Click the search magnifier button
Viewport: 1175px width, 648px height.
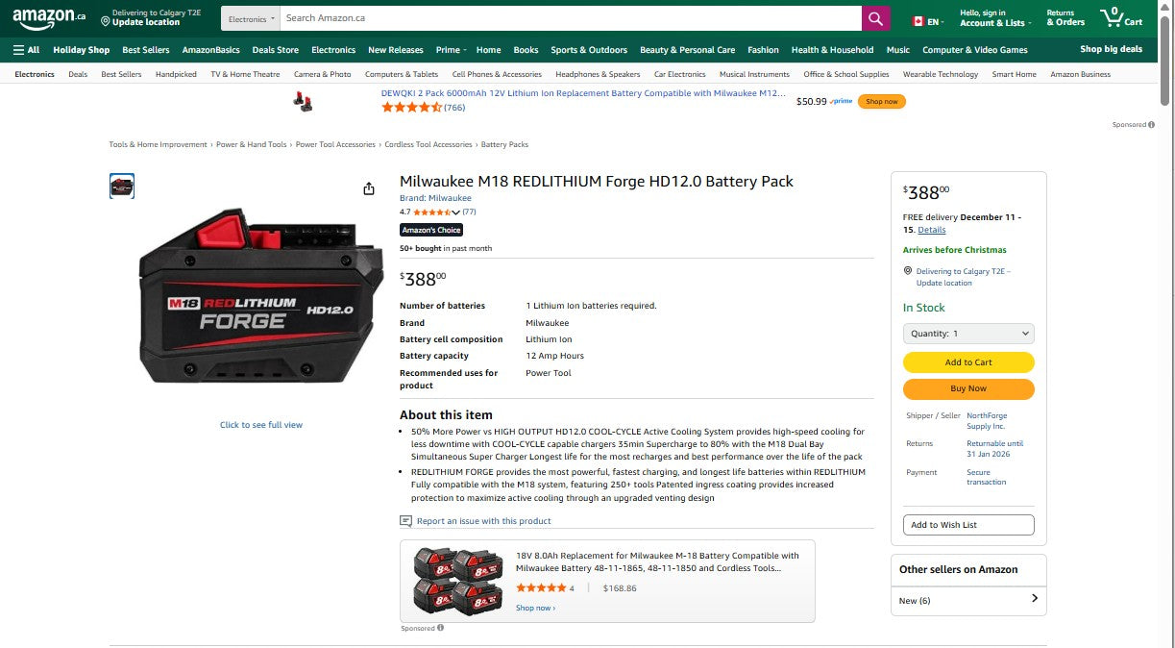pyautogui.click(x=874, y=17)
